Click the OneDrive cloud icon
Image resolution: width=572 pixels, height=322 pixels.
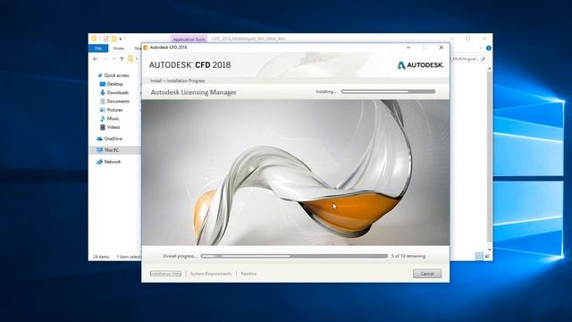click(99, 139)
